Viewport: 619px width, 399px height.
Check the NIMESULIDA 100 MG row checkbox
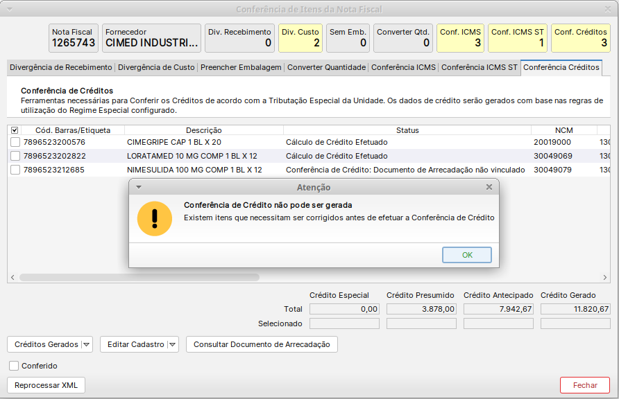tap(15, 170)
